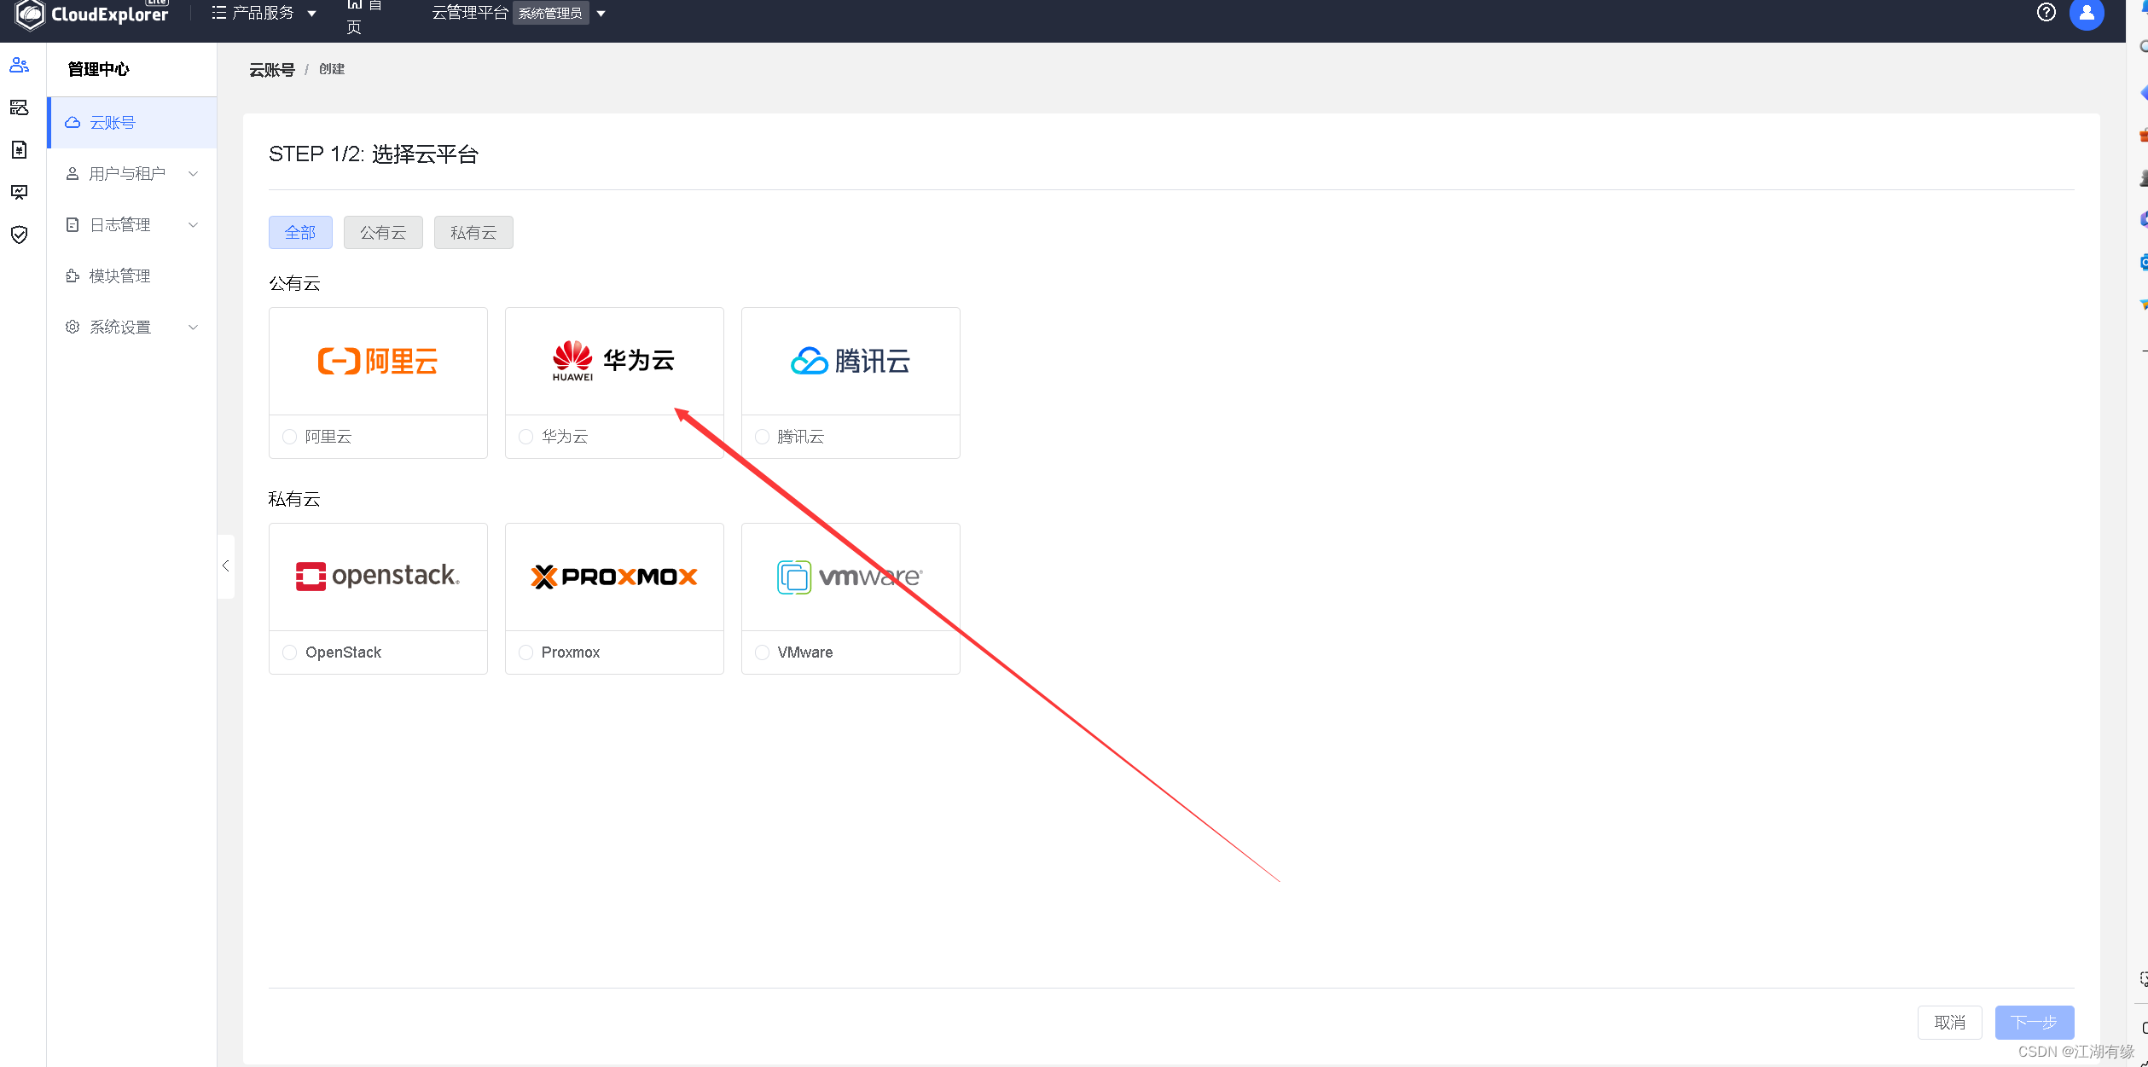Click the 创建 breadcrumb text
Image resolution: width=2148 pixels, height=1067 pixels.
click(x=332, y=69)
